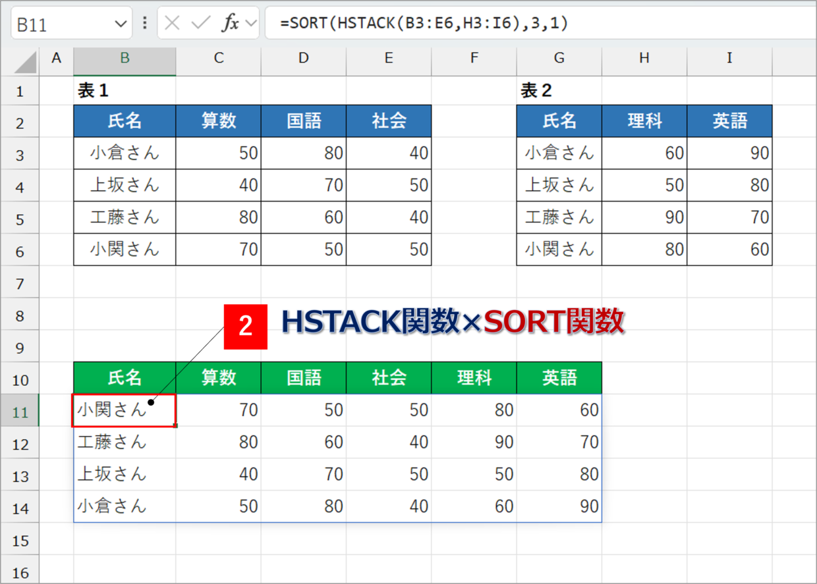Screen dimensions: 817x584
Task: Click the green 理科 header in row 10
Action: click(474, 378)
